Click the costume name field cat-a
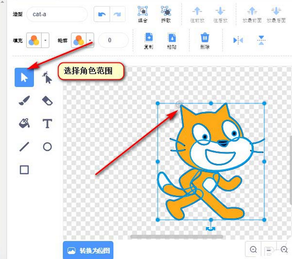This screenshot has height=259, width=292. (x=57, y=14)
